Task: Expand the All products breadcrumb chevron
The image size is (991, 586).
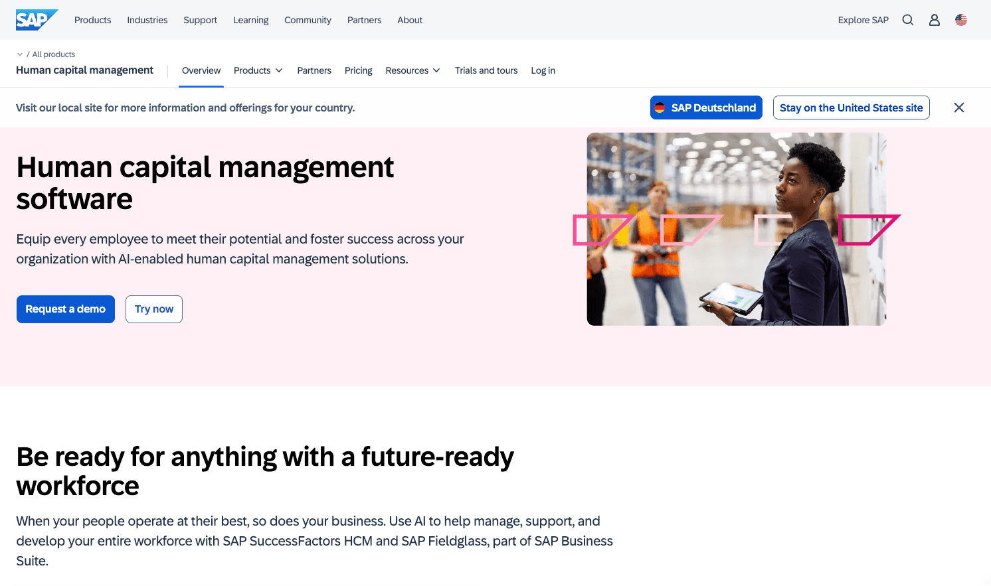Action: tap(20, 54)
